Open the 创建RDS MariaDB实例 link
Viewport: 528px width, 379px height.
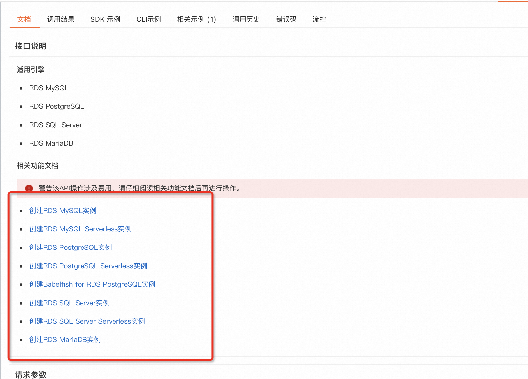[65, 340]
